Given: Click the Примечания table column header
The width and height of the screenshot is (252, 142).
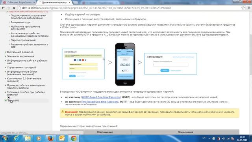Looking at the screenshot, I should pyautogui.click(x=185, y=132).
